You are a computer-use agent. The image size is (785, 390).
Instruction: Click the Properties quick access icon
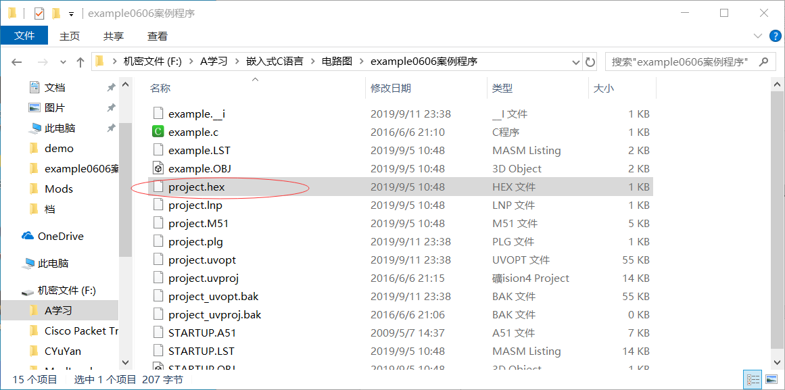click(39, 14)
